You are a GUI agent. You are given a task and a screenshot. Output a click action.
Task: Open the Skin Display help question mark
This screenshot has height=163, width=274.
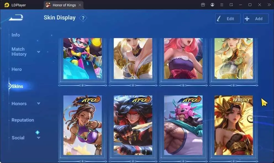click(83, 18)
